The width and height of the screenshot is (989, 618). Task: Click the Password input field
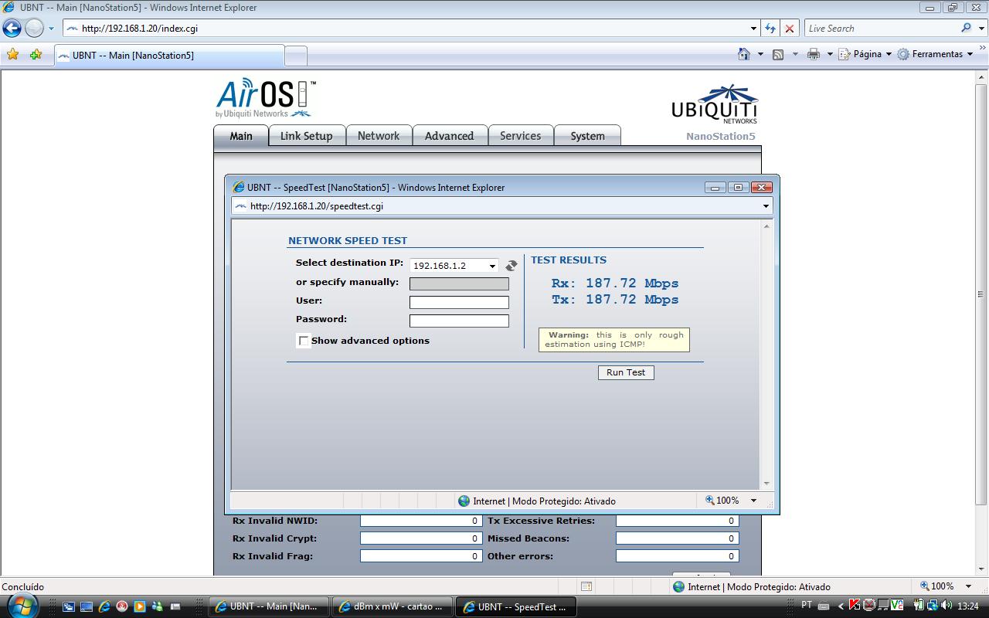(x=459, y=321)
